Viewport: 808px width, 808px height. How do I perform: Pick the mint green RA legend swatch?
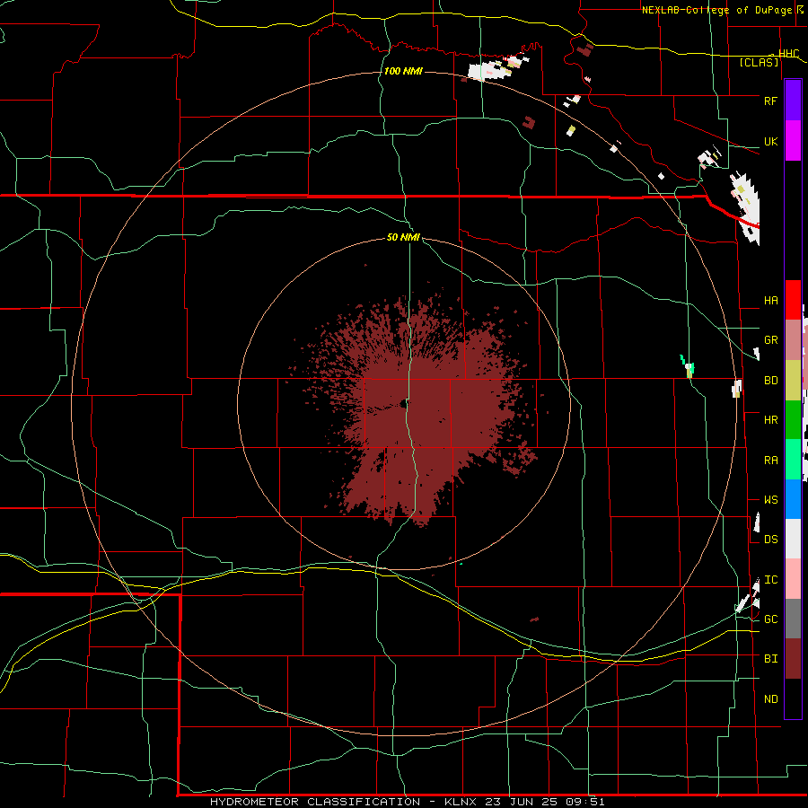(x=793, y=460)
